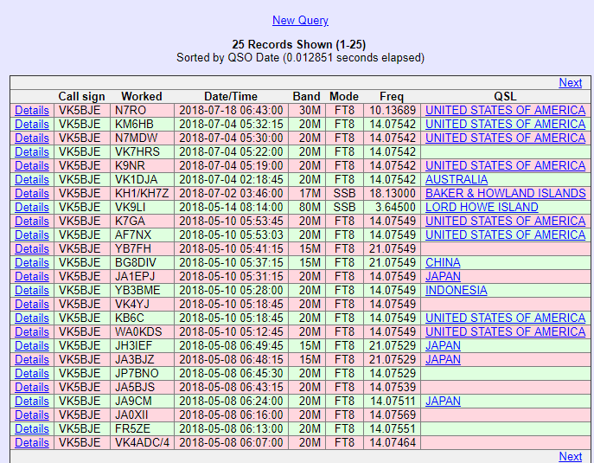Open Details for the BG8DIV contact
The width and height of the screenshot is (594, 463).
coord(32,262)
